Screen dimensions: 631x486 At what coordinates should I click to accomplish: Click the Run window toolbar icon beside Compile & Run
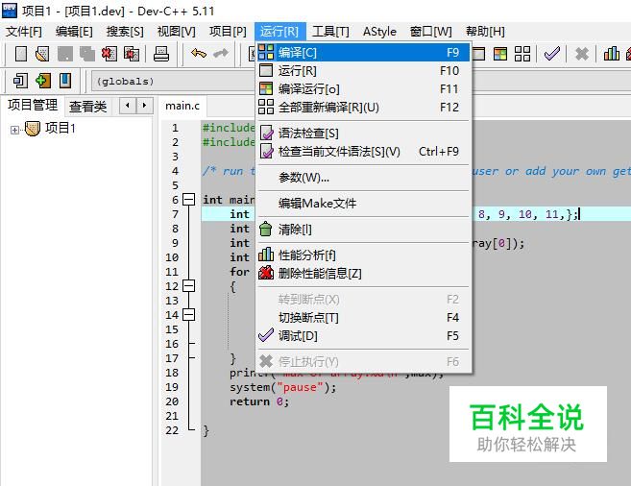478,54
